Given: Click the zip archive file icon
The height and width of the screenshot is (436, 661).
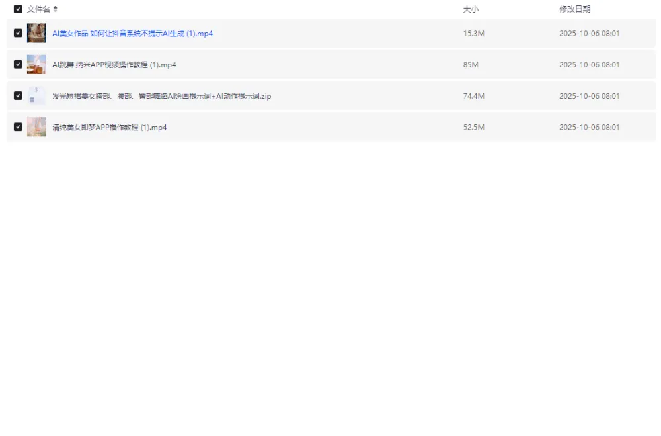Looking at the screenshot, I should [x=36, y=96].
